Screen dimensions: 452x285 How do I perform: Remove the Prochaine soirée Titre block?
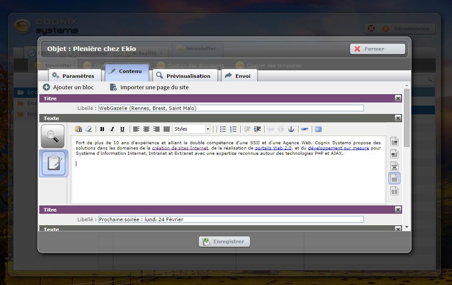pyautogui.click(x=398, y=210)
